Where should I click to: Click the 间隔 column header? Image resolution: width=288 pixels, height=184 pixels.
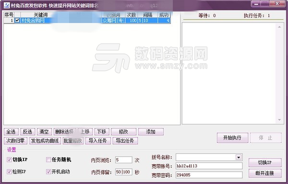(148, 15)
